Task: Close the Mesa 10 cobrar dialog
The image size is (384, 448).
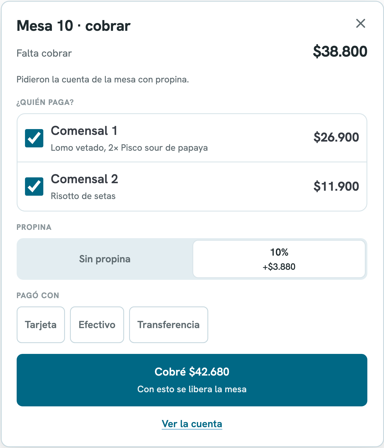Action: [360, 24]
